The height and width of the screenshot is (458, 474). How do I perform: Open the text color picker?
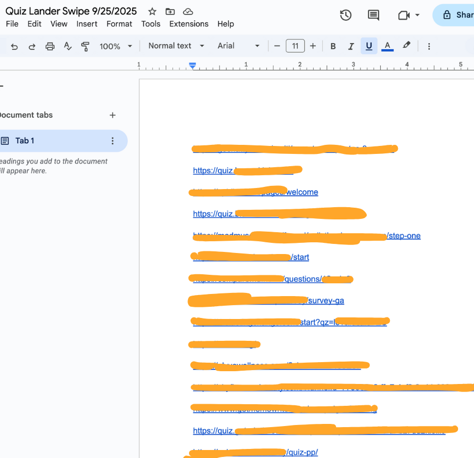(387, 46)
